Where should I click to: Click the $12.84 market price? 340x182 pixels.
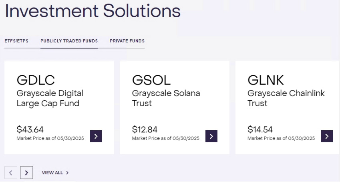click(x=145, y=129)
